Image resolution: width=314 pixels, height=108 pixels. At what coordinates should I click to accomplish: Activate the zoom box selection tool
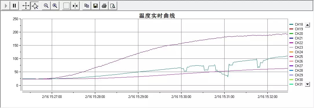(67, 6)
